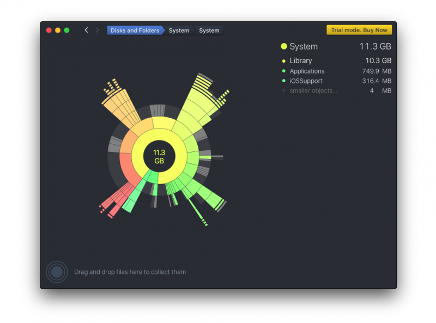Click the drag and drop files hint text
Viewport: 436px width, 323px height.
[x=130, y=272]
